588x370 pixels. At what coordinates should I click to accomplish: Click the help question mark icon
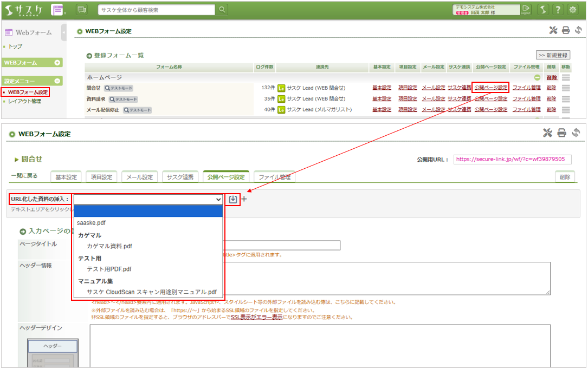(x=557, y=10)
